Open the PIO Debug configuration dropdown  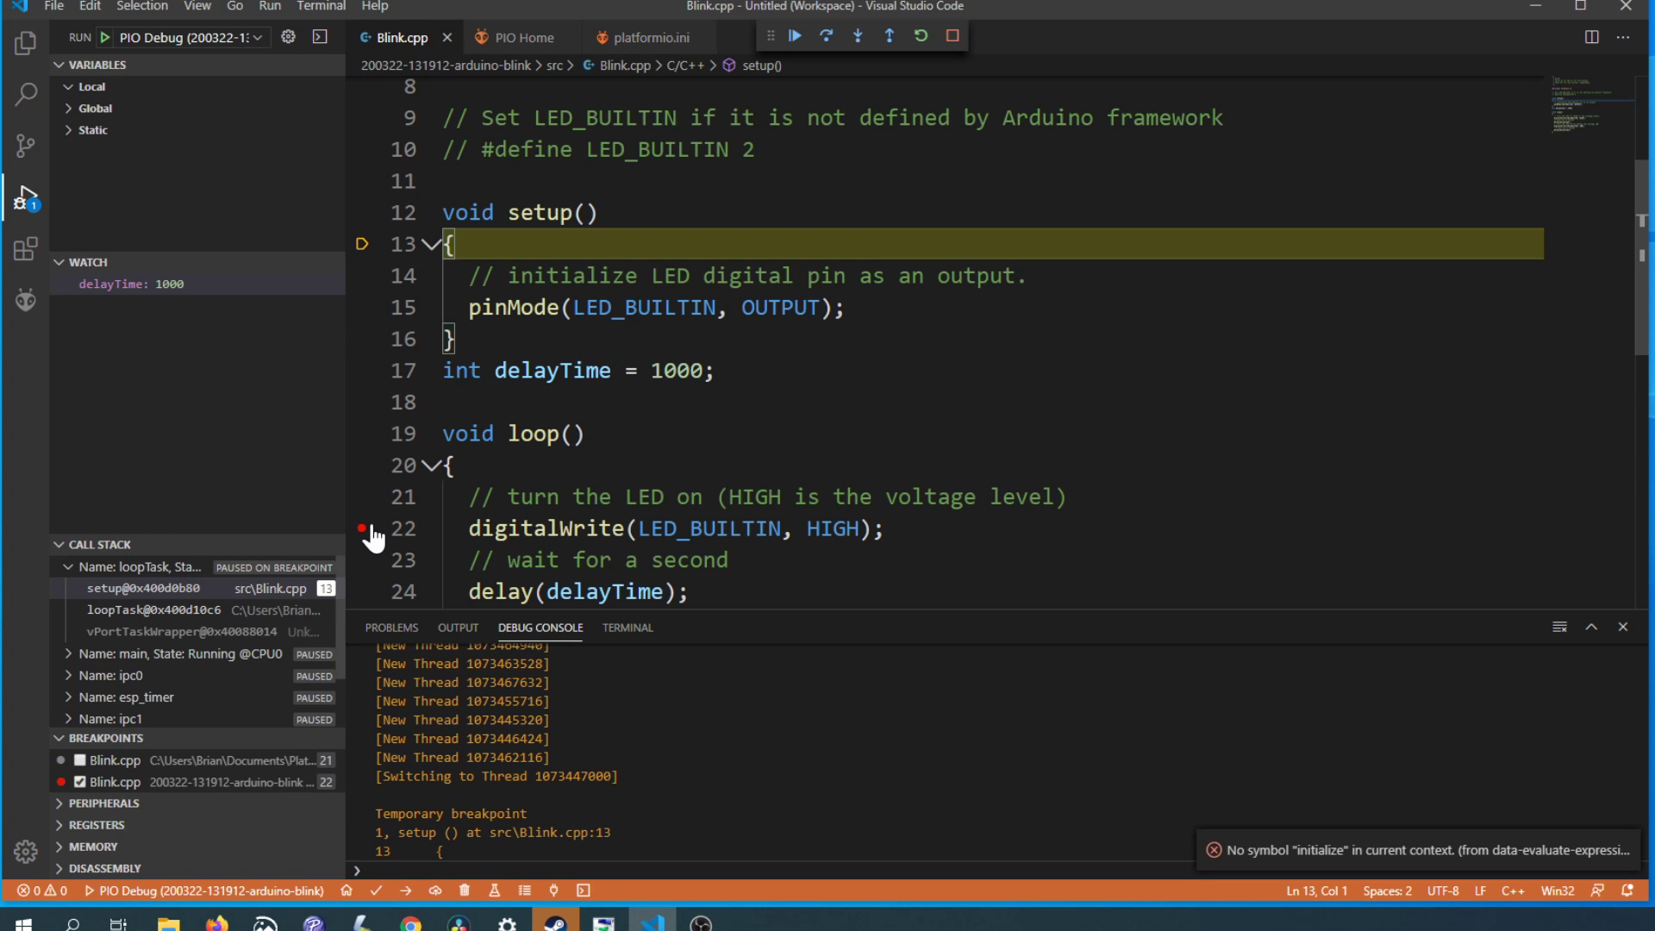tap(258, 37)
